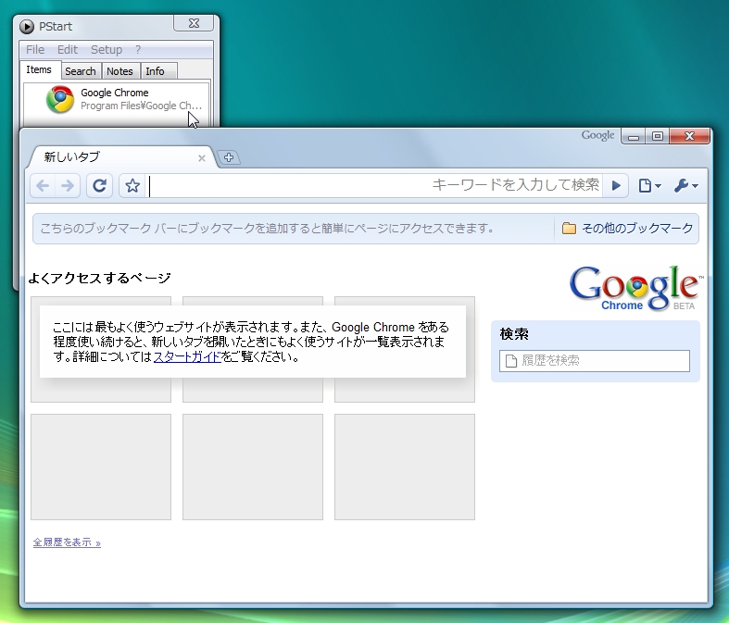The height and width of the screenshot is (623, 729).
Task: Click the 検索 heading in sidebar
Action: 514,334
